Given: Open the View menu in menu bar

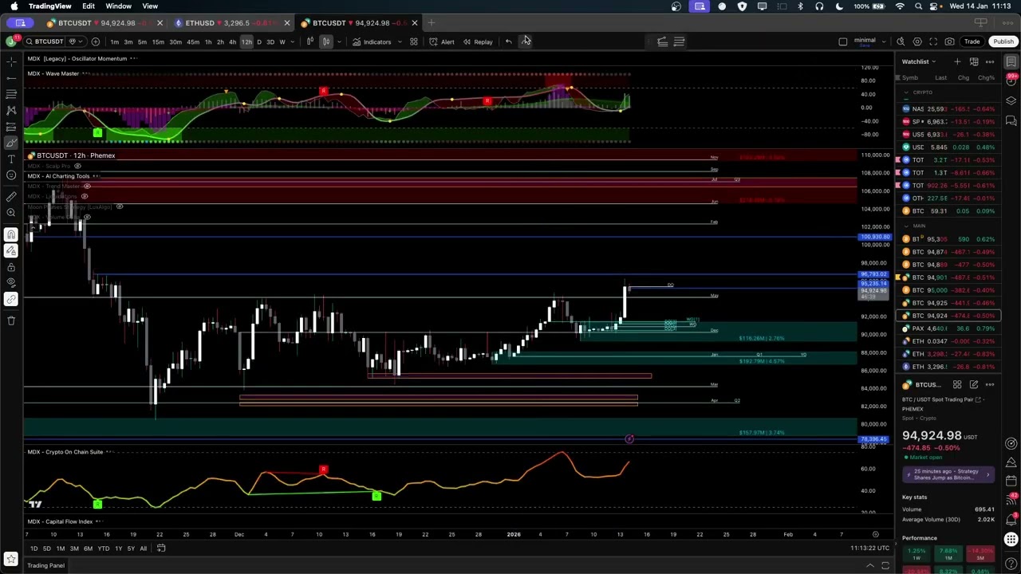Looking at the screenshot, I should [x=150, y=6].
